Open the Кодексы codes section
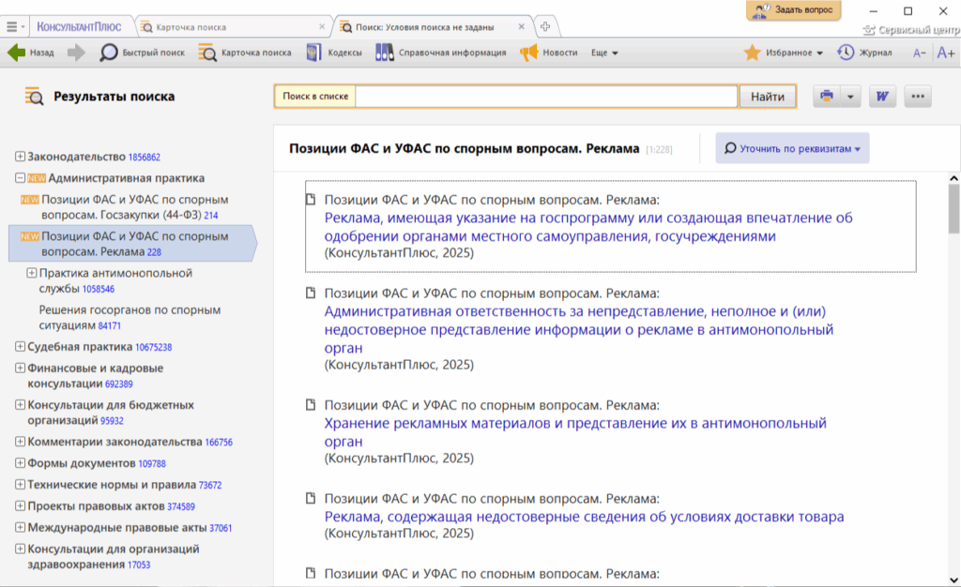 [x=334, y=53]
